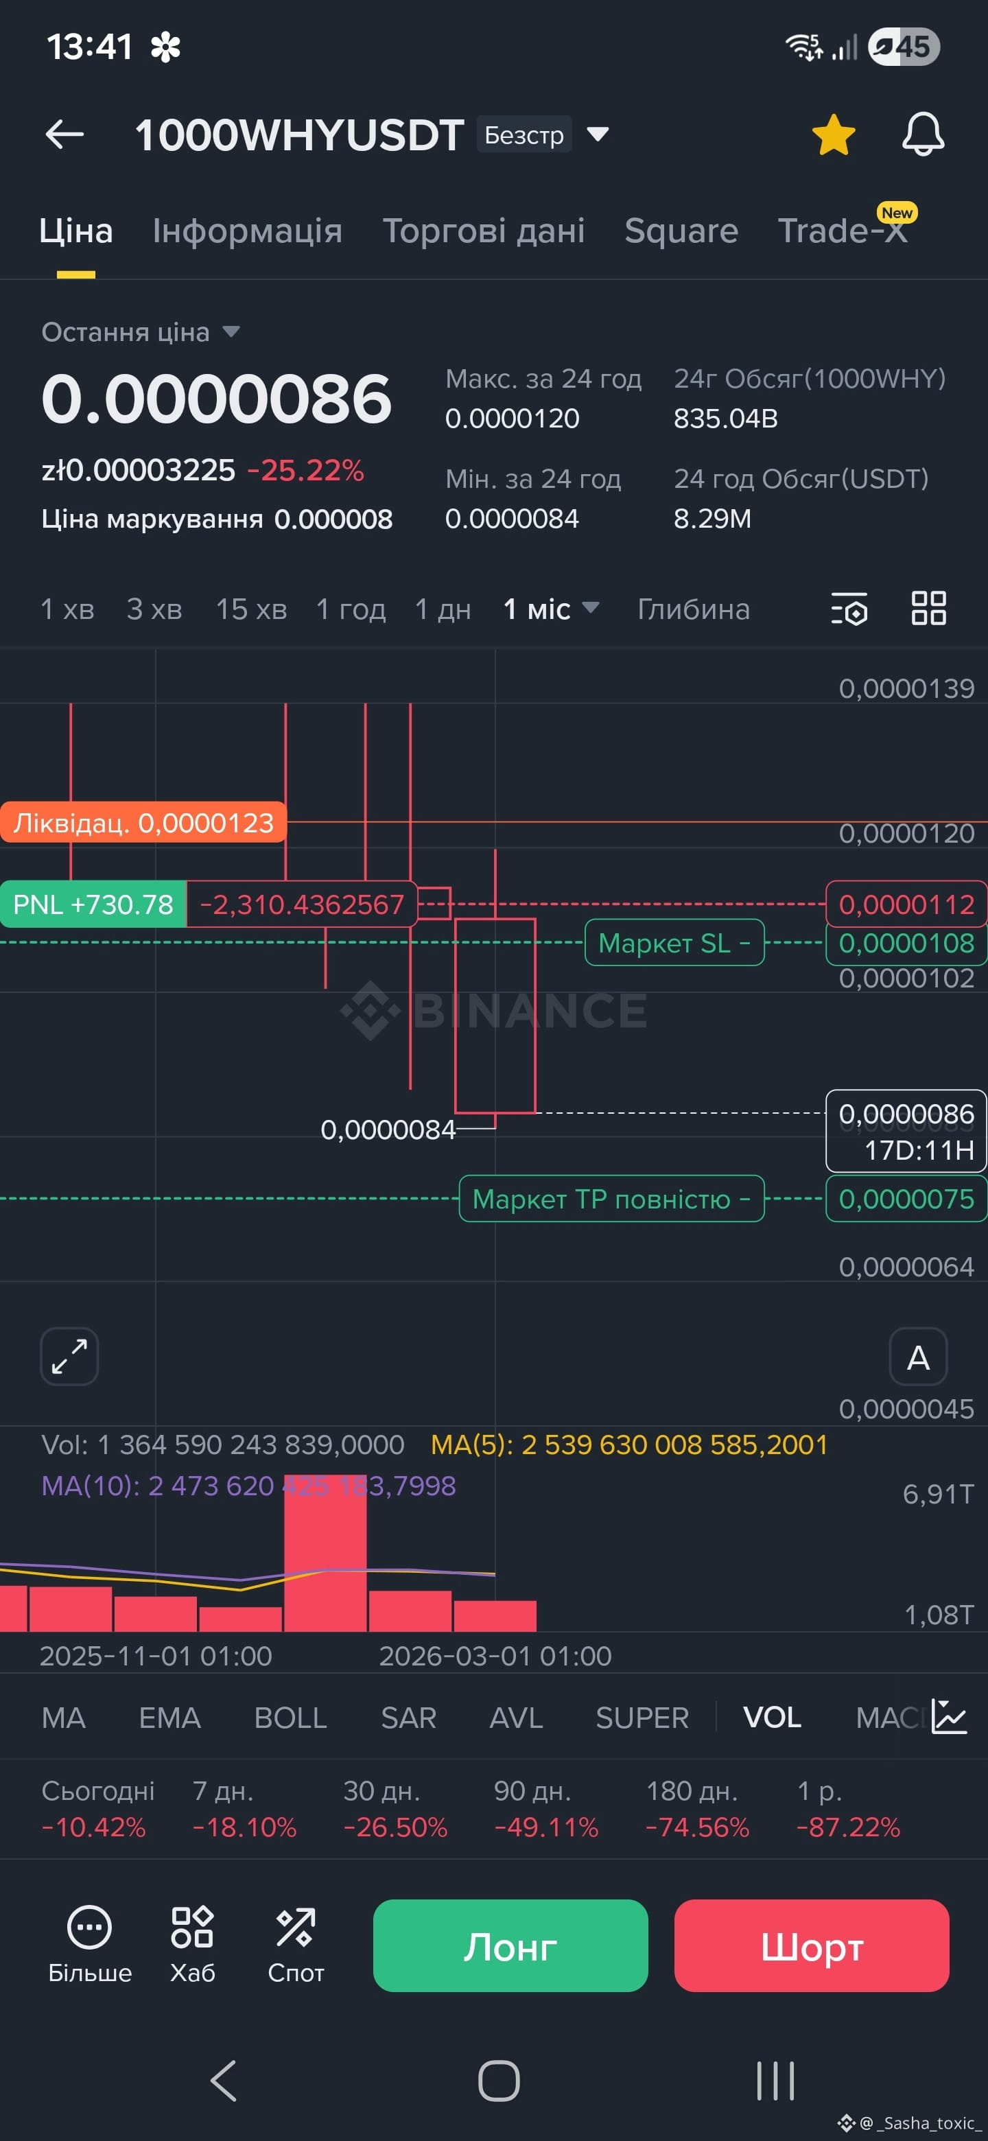Tap the Vol: 1 364 590 243 839,0000 readout

coord(223,1444)
